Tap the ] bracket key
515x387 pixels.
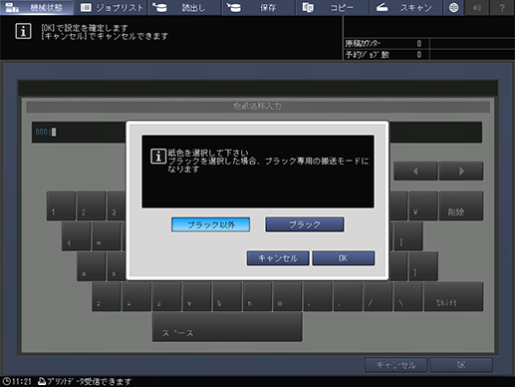[x=423, y=266]
